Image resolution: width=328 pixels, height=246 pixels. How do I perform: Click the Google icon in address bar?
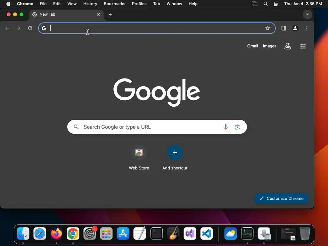coord(44,28)
